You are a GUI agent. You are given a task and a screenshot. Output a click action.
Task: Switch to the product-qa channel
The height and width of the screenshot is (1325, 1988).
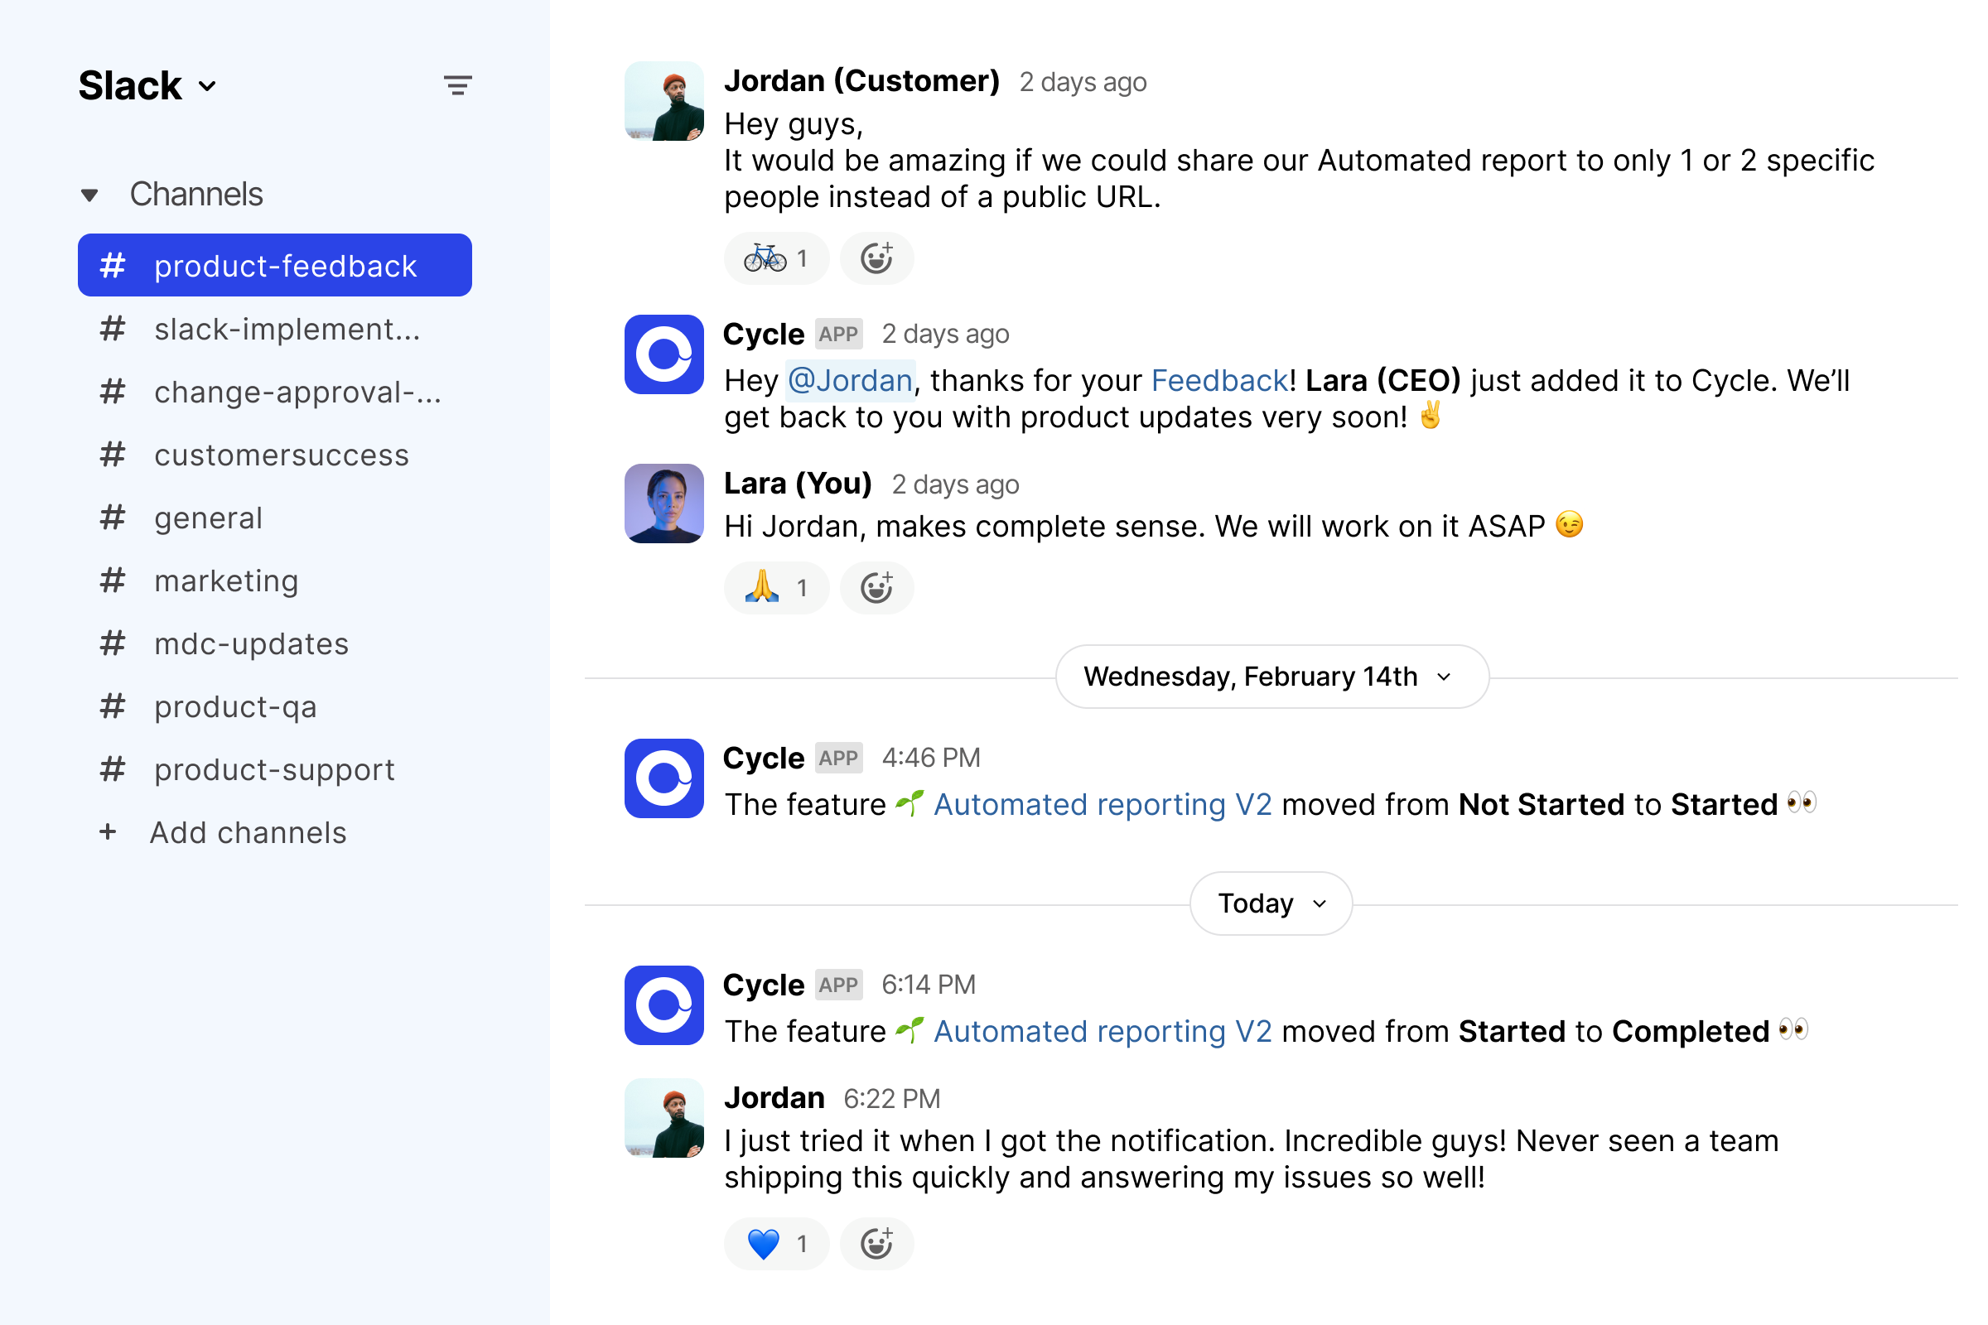tap(275, 706)
